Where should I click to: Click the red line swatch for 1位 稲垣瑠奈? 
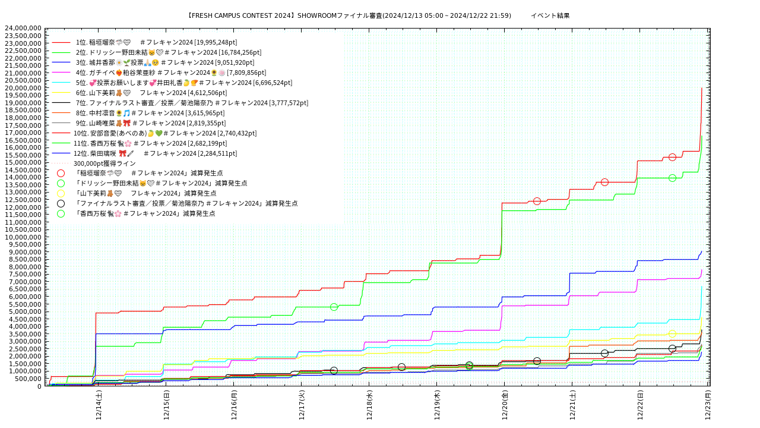tap(61, 43)
